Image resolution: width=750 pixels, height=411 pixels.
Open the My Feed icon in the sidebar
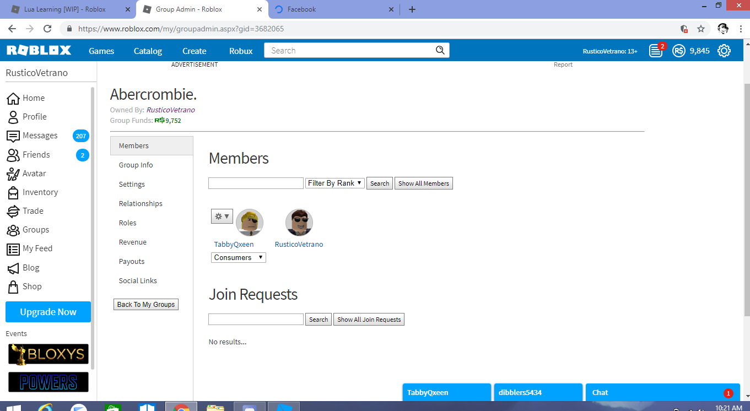[x=13, y=249]
